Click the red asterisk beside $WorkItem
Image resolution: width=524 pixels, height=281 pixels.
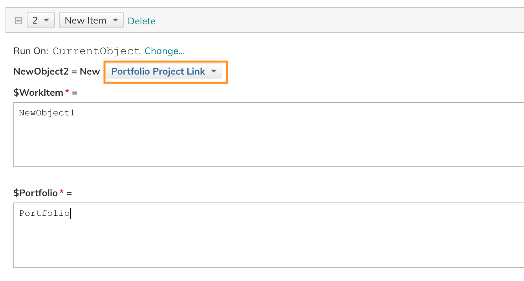(x=67, y=92)
